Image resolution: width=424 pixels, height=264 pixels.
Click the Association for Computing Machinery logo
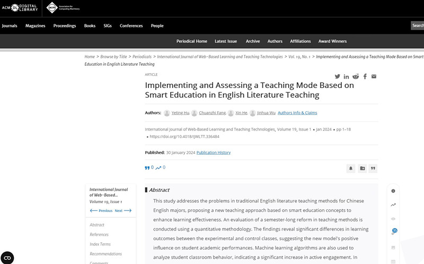[63, 7]
